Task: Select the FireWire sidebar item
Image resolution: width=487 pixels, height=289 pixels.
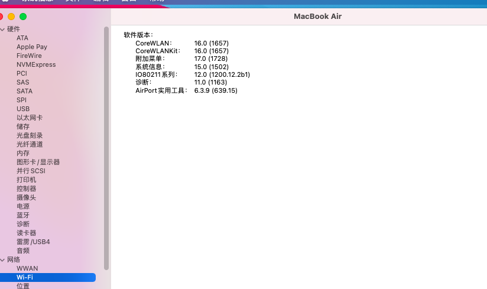Action: click(29, 56)
